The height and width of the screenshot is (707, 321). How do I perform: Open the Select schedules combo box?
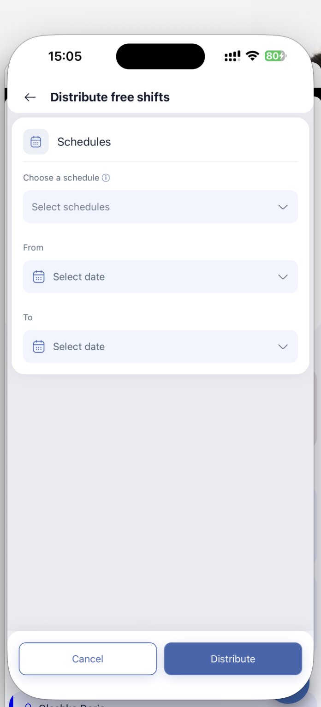coord(160,207)
